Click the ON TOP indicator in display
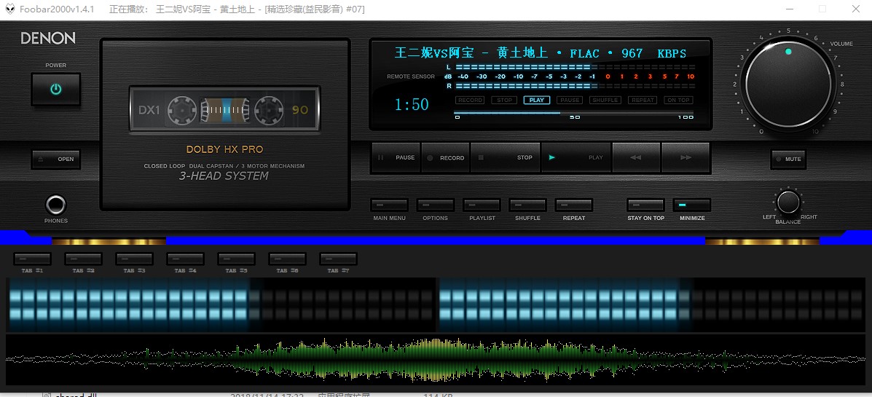Viewport: 872px width, 397px height. pyautogui.click(x=678, y=100)
